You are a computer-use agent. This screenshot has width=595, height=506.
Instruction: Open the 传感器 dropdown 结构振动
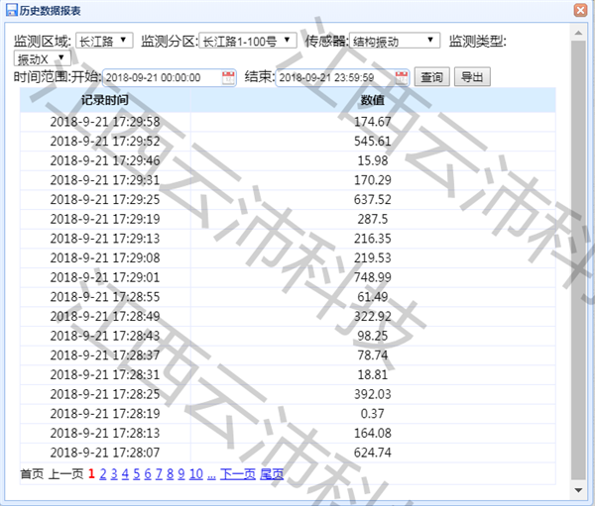pos(395,41)
